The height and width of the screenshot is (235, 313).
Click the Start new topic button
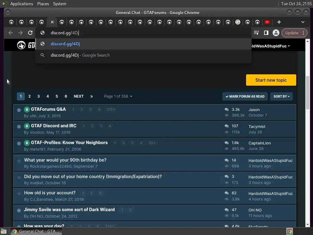pos(271,80)
